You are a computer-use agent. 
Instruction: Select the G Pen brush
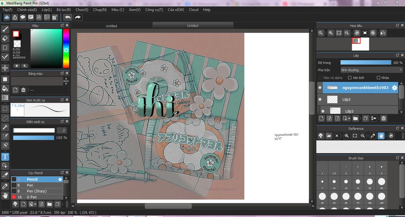[x=37, y=197]
